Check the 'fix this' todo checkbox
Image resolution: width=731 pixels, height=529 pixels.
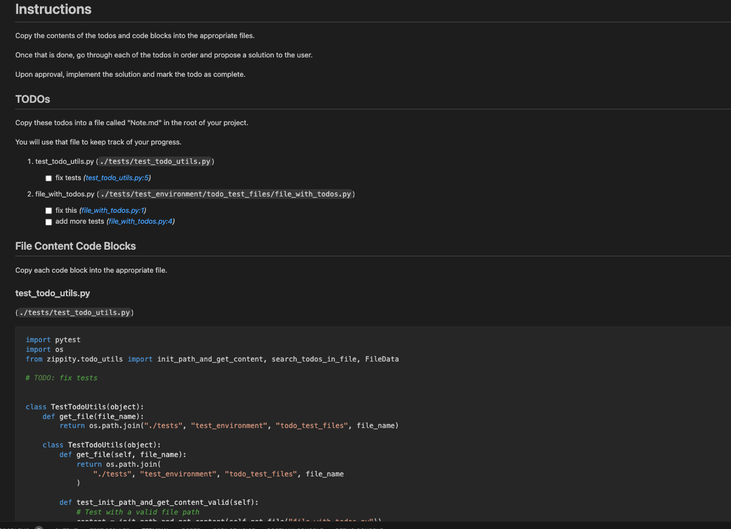[48, 211]
